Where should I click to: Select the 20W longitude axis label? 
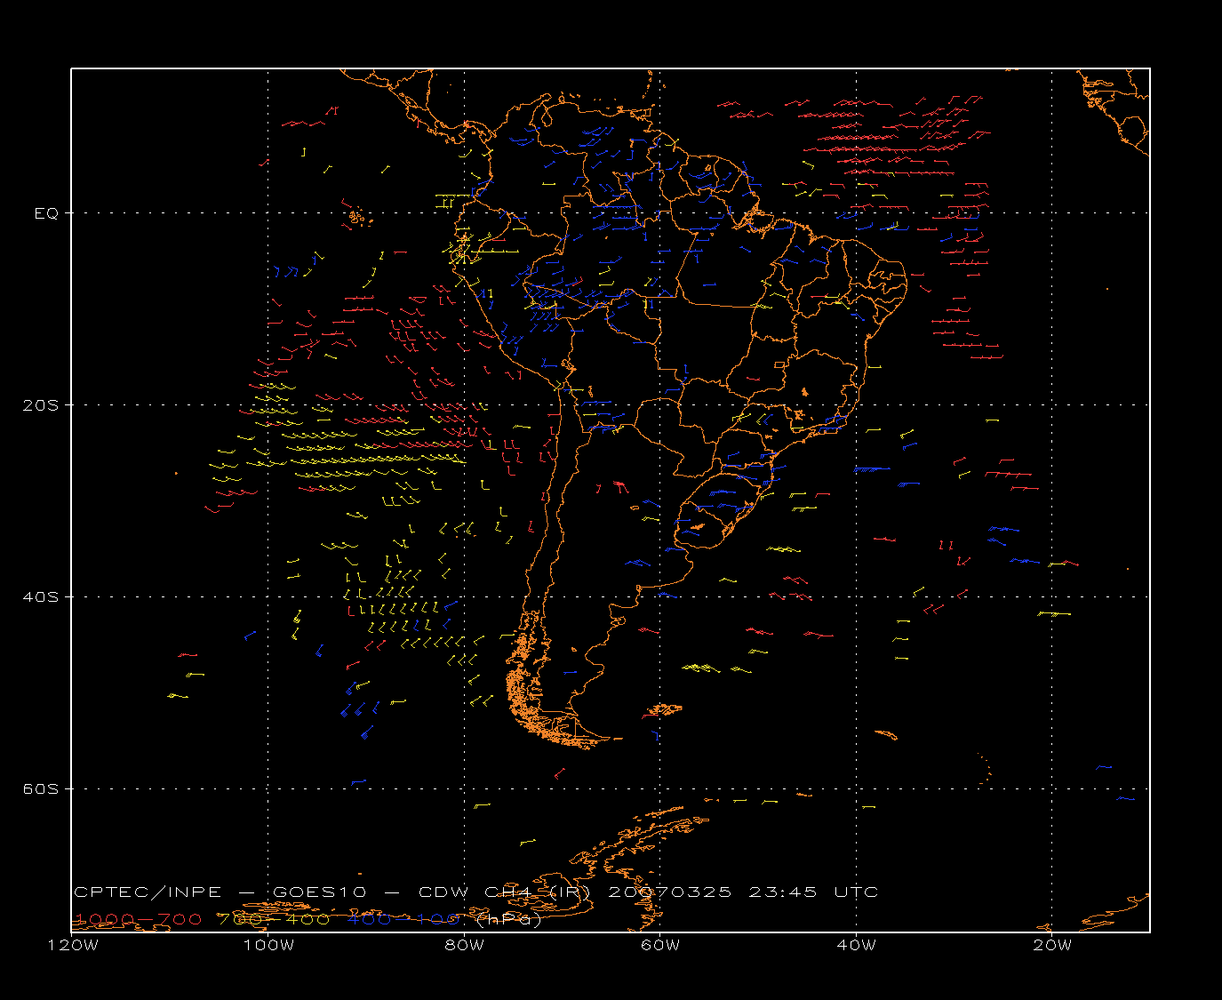click(1052, 945)
